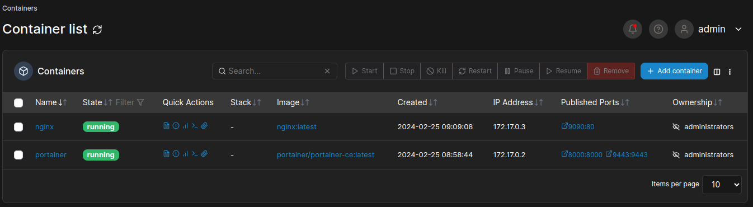Open the notifications bell
Image resolution: width=753 pixels, height=207 pixels.
pos(633,29)
